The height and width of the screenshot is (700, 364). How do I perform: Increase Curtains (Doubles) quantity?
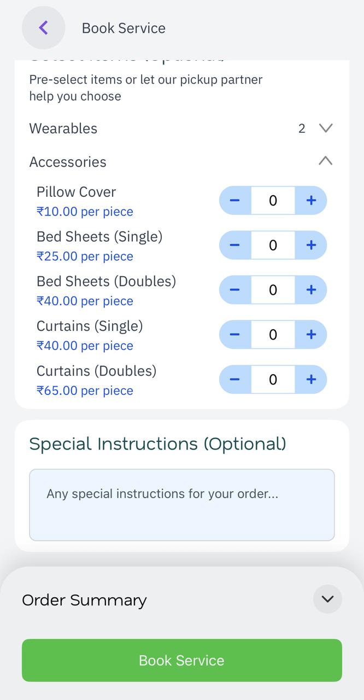click(310, 379)
